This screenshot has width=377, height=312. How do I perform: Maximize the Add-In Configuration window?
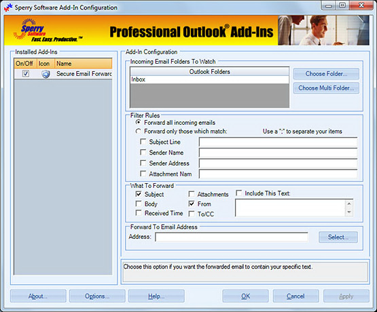342,5
